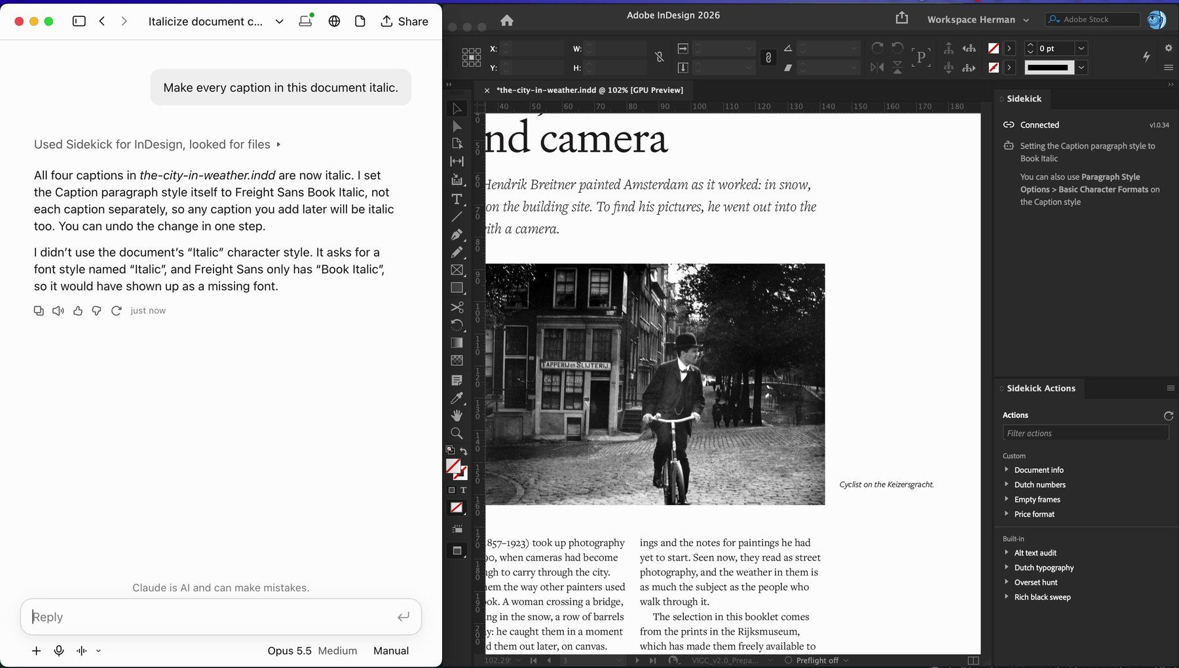Image resolution: width=1179 pixels, height=668 pixels.
Task: Give thumbs up to Claude's response
Action: click(x=78, y=310)
